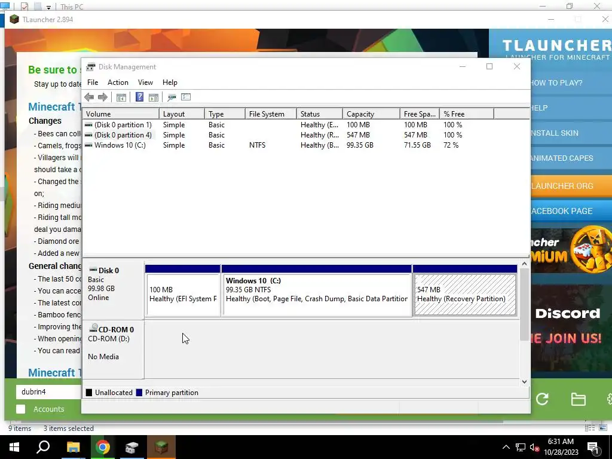Click the Discord JOIN US banner
612x459 pixels.
(571, 328)
